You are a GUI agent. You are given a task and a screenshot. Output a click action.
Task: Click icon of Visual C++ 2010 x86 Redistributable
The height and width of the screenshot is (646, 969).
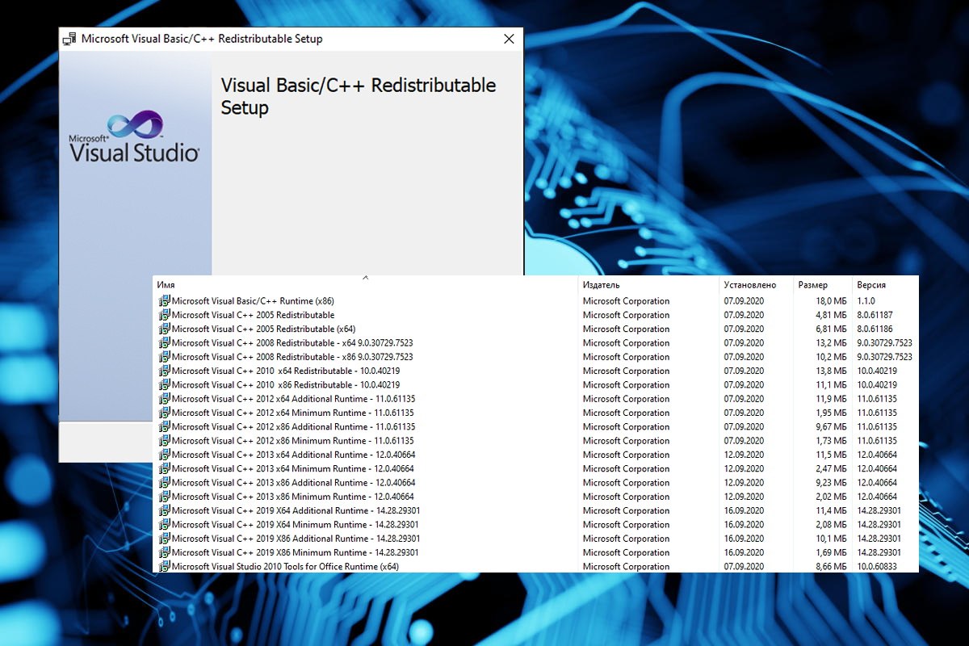(x=164, y=385)
